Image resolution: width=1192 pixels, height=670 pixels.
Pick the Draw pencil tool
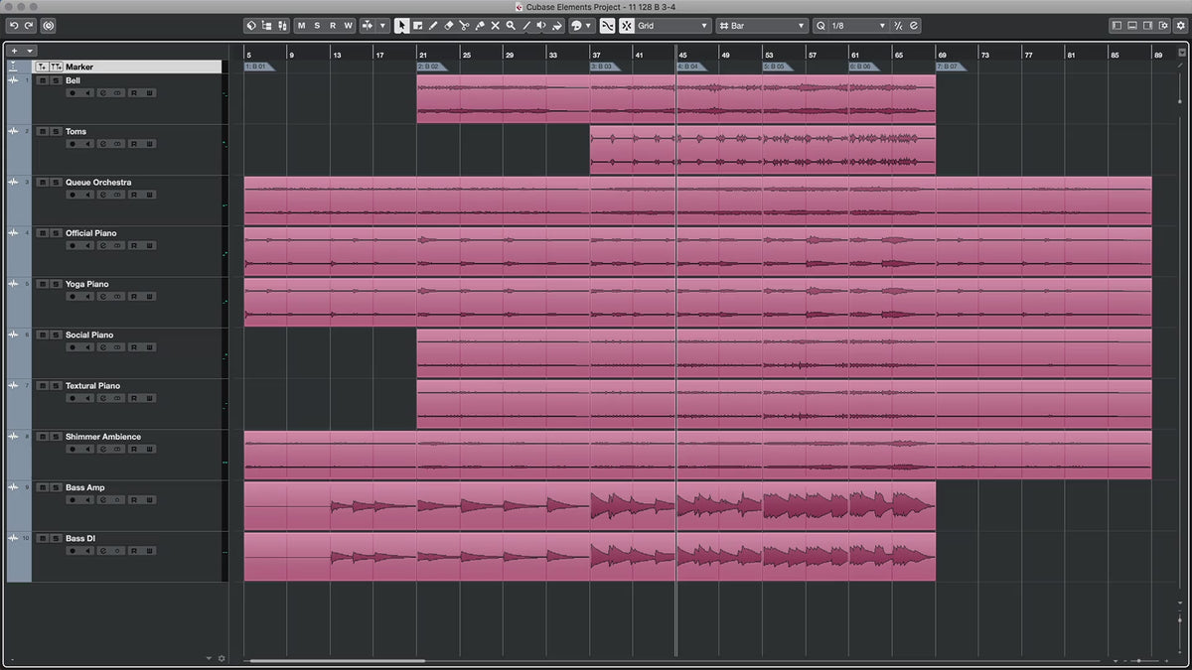pos(433,26)
